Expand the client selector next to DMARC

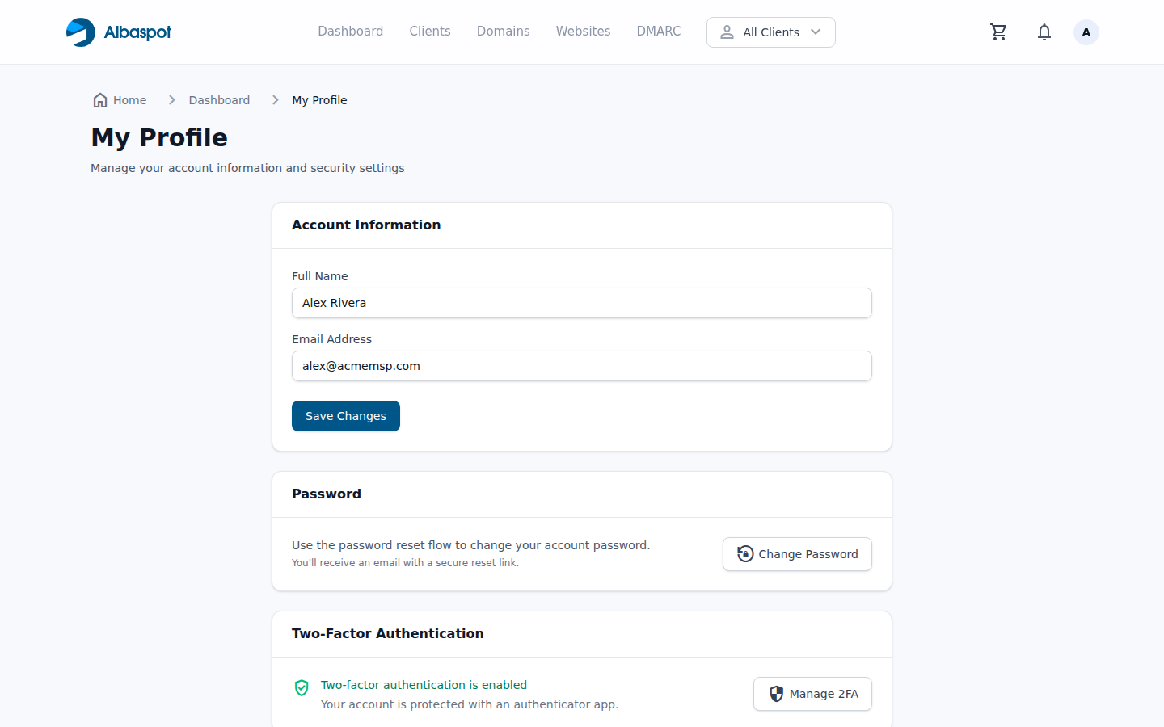click(x=770, y=32)
